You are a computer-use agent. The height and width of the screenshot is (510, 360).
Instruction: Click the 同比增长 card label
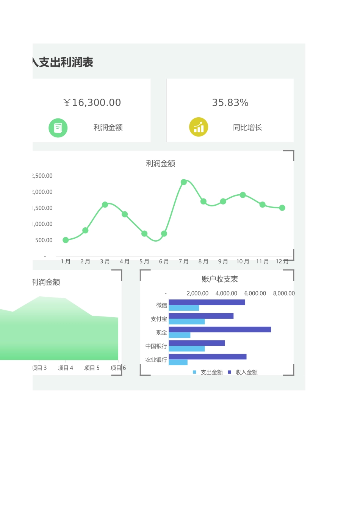click(x=247, y=127)
